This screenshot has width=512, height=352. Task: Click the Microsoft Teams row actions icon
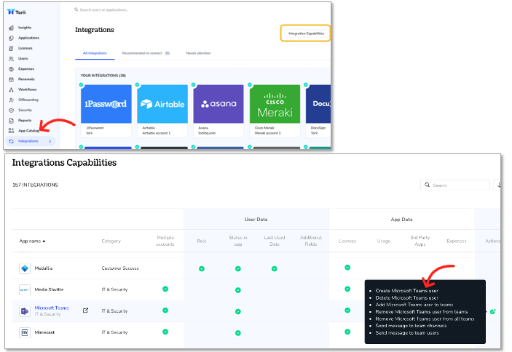click(x=493, y=311)
